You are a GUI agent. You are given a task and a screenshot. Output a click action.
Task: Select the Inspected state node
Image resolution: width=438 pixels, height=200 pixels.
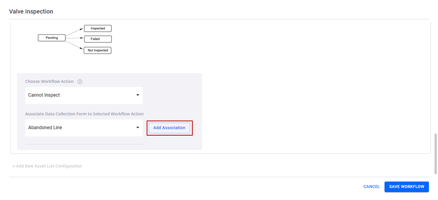(x=98, y=28)
